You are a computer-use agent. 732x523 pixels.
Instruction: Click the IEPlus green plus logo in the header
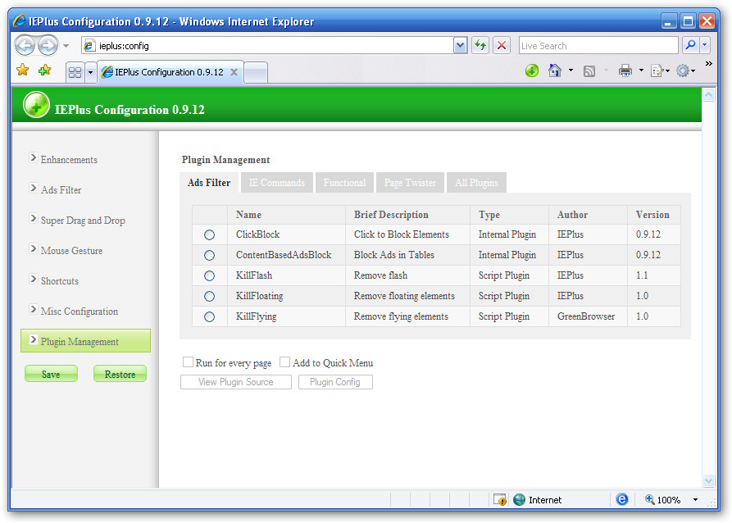click(x=36, y=105)
